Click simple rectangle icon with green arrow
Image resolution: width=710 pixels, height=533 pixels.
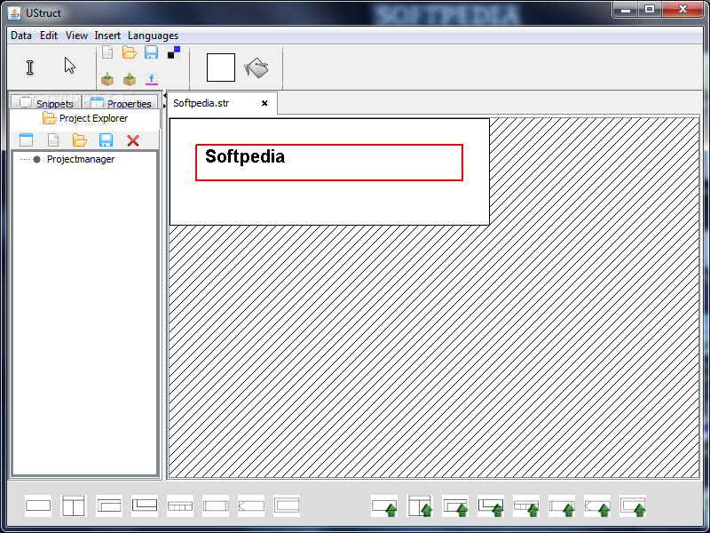(x=384, y=505)
